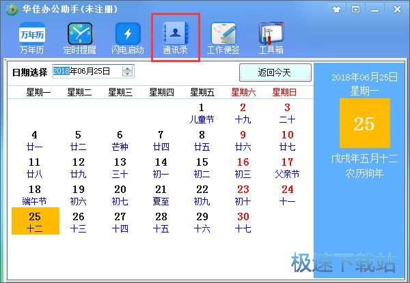Viewport: 410px width, 283px height.
Task: Select June 6 芒种
Action: click(120, 141)
